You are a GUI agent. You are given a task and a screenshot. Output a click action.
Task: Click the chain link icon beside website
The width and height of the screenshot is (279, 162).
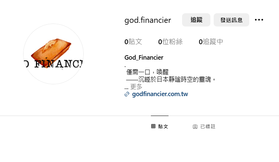(x=127, y=94)
